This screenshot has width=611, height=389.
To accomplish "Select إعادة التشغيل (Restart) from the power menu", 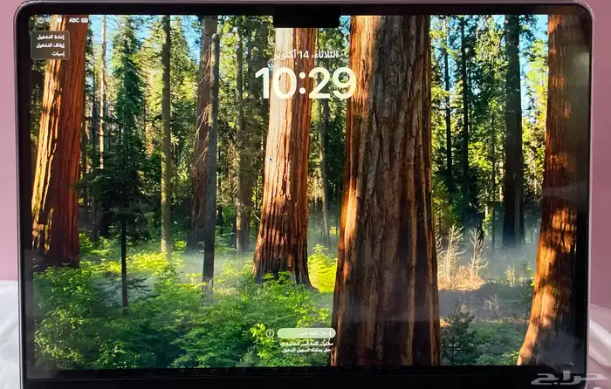I will 51,37.
